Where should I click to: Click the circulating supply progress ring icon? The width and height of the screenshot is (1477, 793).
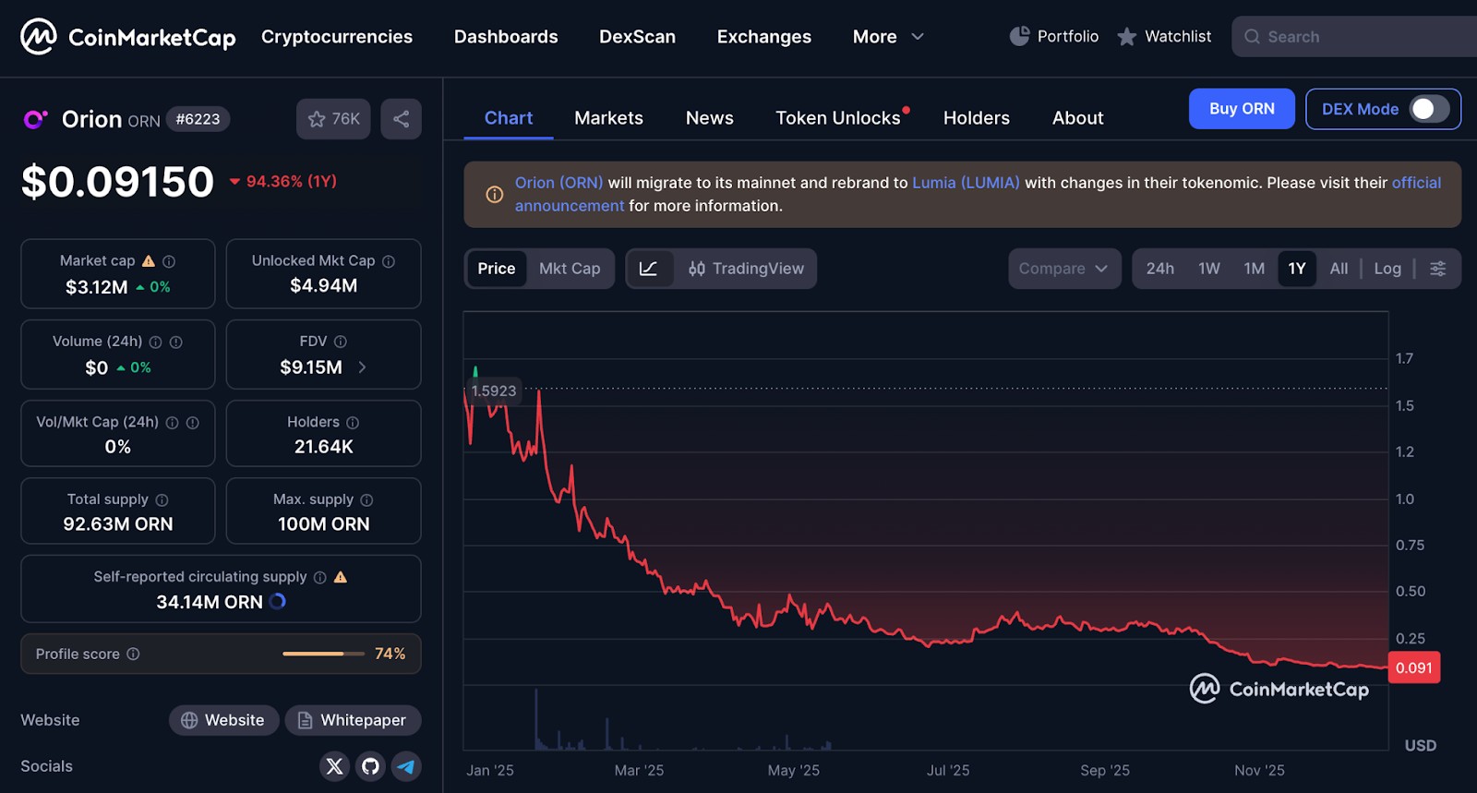(278, 601)
